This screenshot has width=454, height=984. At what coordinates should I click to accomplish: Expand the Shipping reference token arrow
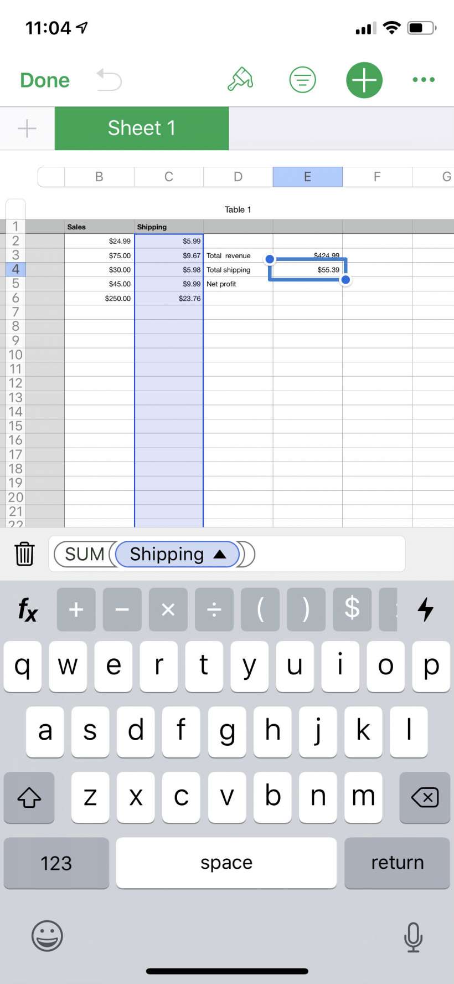click(220, 554)
